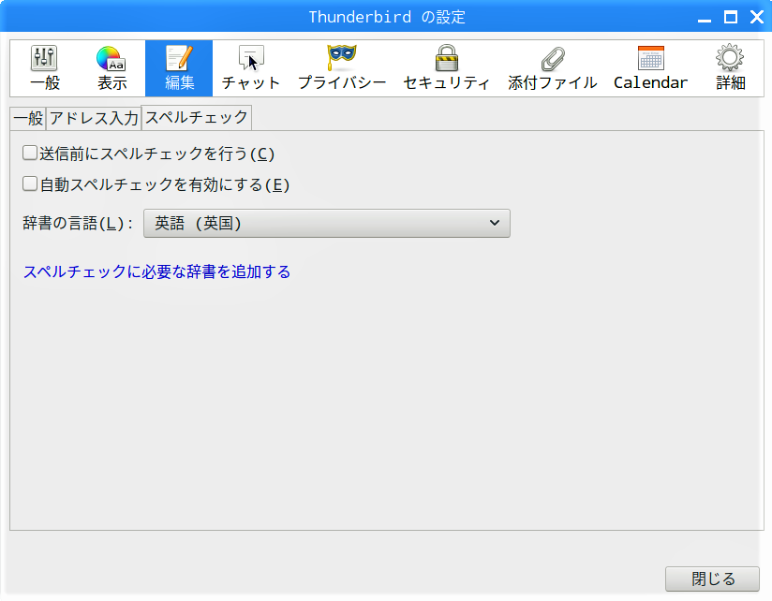Open the チャット (Chat) settings pane
772x601 pixels.
point(251,68)
